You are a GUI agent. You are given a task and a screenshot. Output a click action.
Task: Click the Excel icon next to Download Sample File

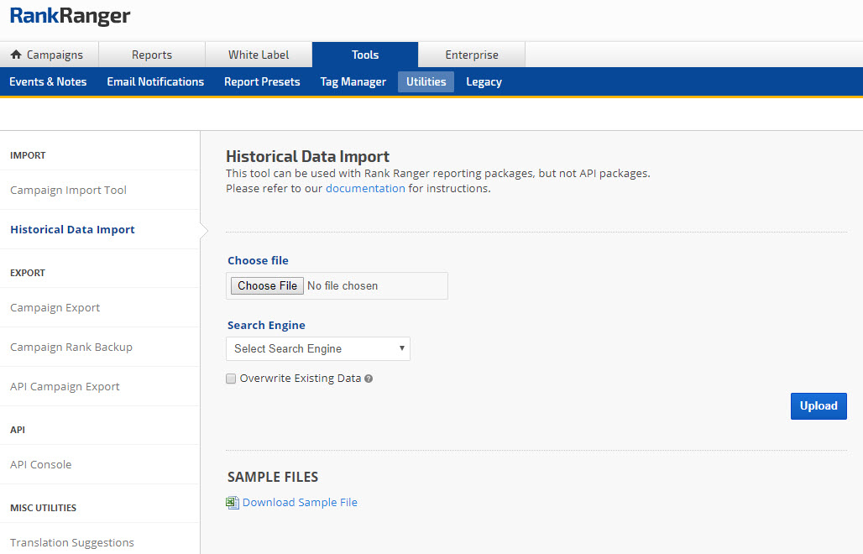(233, 502)
